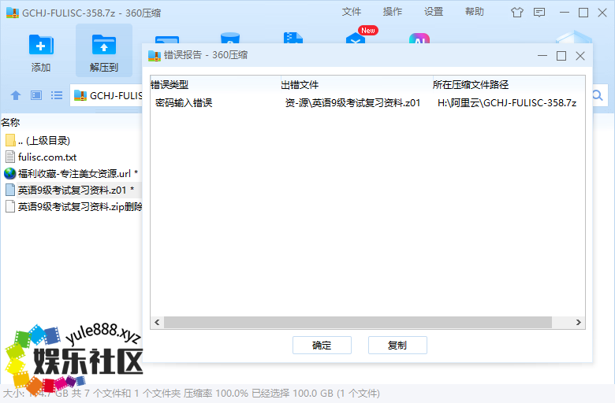Click the horizontal scrollbar right arrow
Image resolution: width=615 pixels, height=403 pixels.
[578, 322]
